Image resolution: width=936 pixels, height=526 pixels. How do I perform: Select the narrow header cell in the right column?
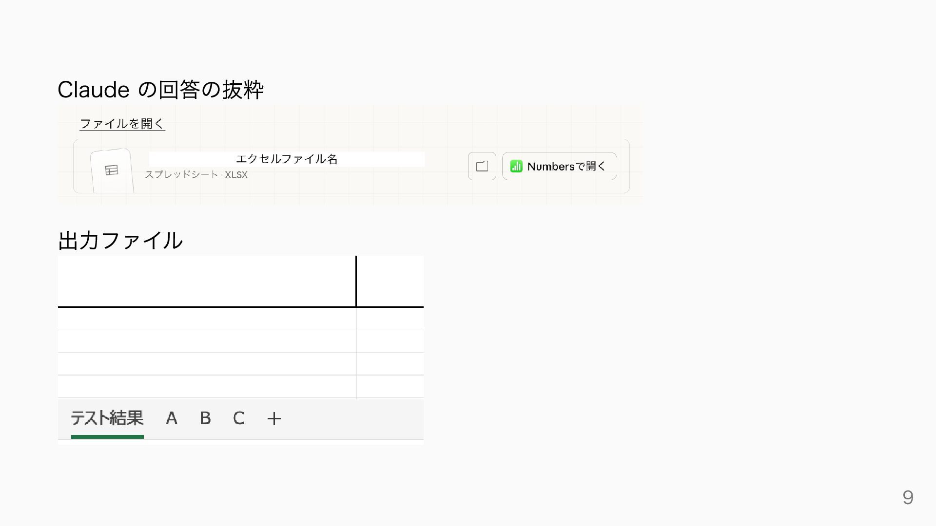coord(390,281)
